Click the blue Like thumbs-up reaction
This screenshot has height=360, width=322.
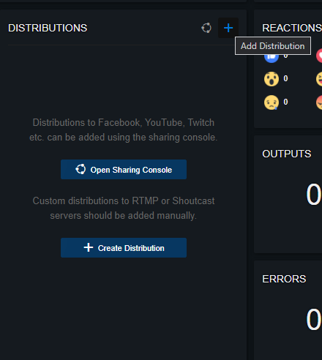[272, 59]
